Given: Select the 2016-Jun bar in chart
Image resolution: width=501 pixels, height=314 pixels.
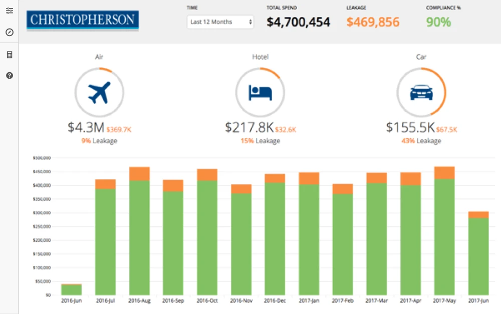Looking at the screenshot, I should [71, 289].
